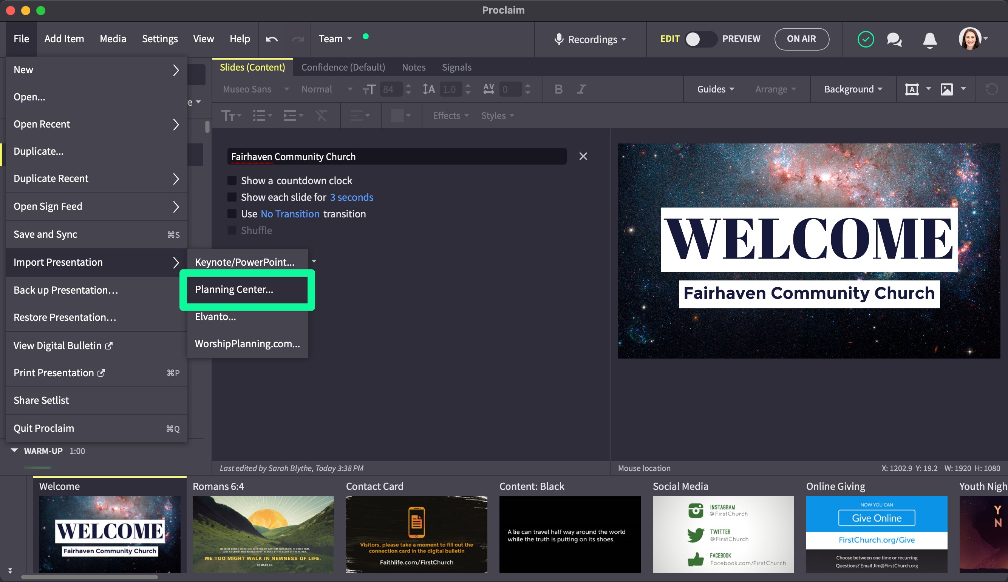This screenshot has height=582, width=1008.
Task: Click the green sync checkmark icon
Action: (x=866, y=39)
